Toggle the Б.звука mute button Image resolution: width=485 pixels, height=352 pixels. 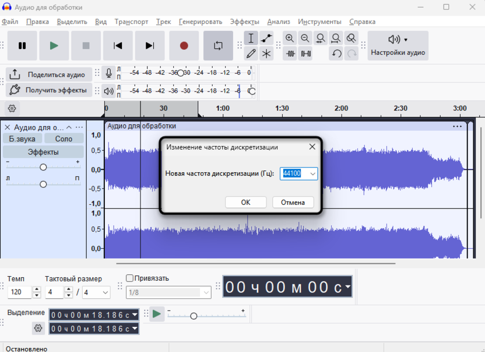coord(22,138)
